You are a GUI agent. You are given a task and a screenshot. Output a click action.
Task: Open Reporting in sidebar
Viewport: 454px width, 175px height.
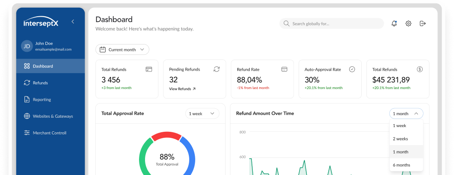(50, 100)
